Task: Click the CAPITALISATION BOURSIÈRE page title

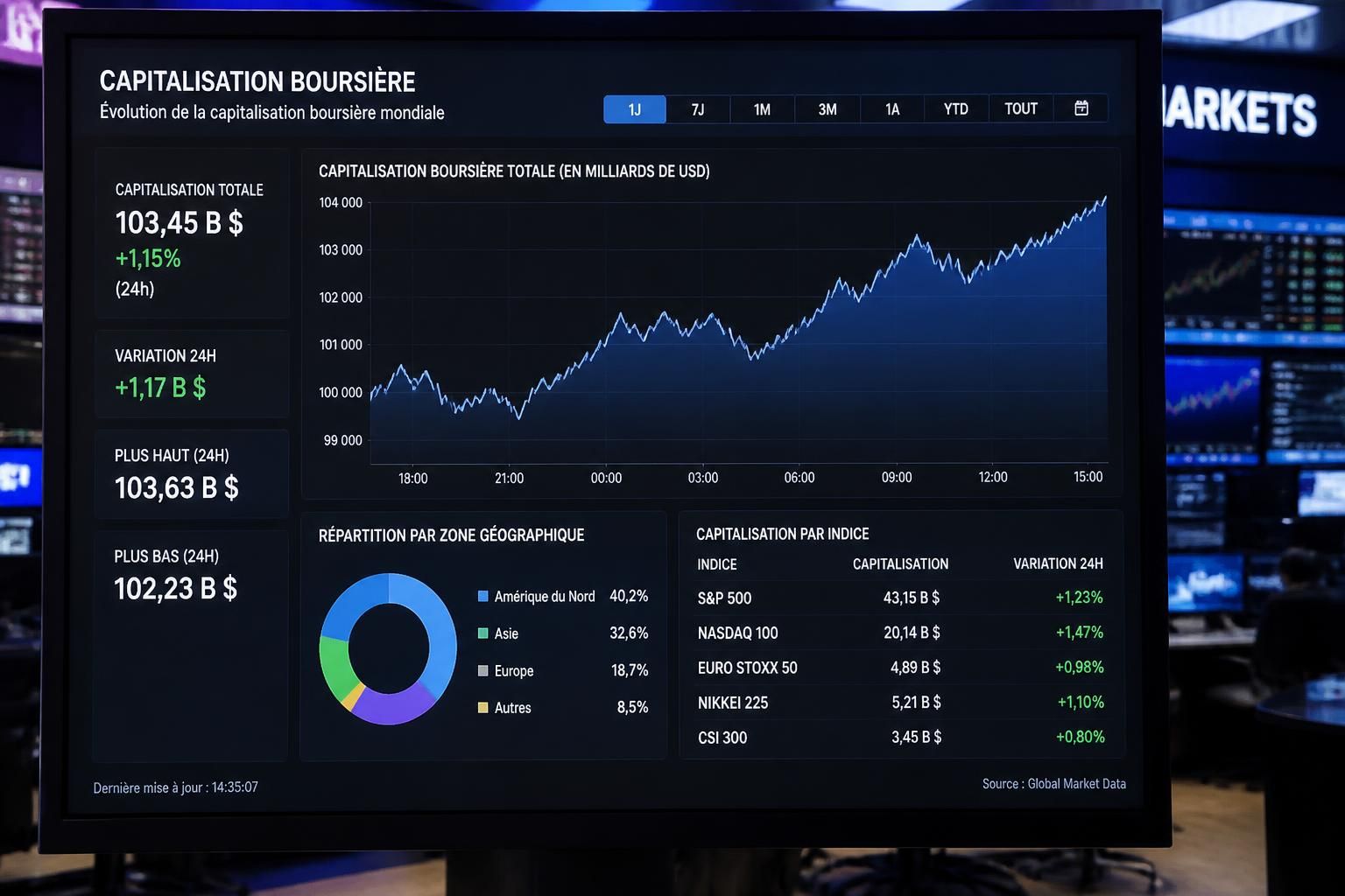Action: (x=257, y=81)
